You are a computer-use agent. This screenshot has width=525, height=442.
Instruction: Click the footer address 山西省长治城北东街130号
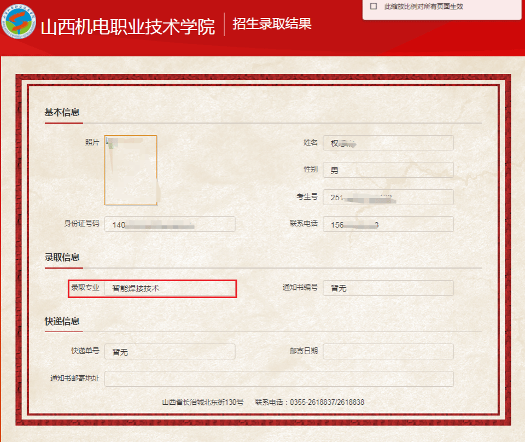click(202, 403)
